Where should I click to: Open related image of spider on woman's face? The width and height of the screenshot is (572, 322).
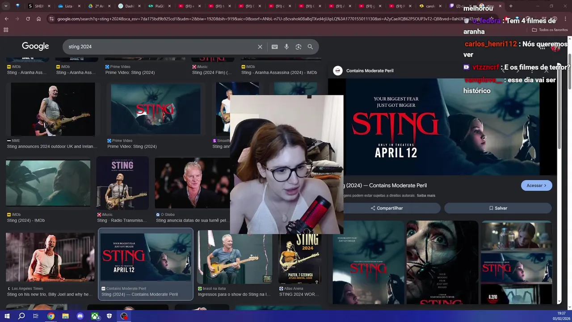pyautogui.click(x=442, y=262)
